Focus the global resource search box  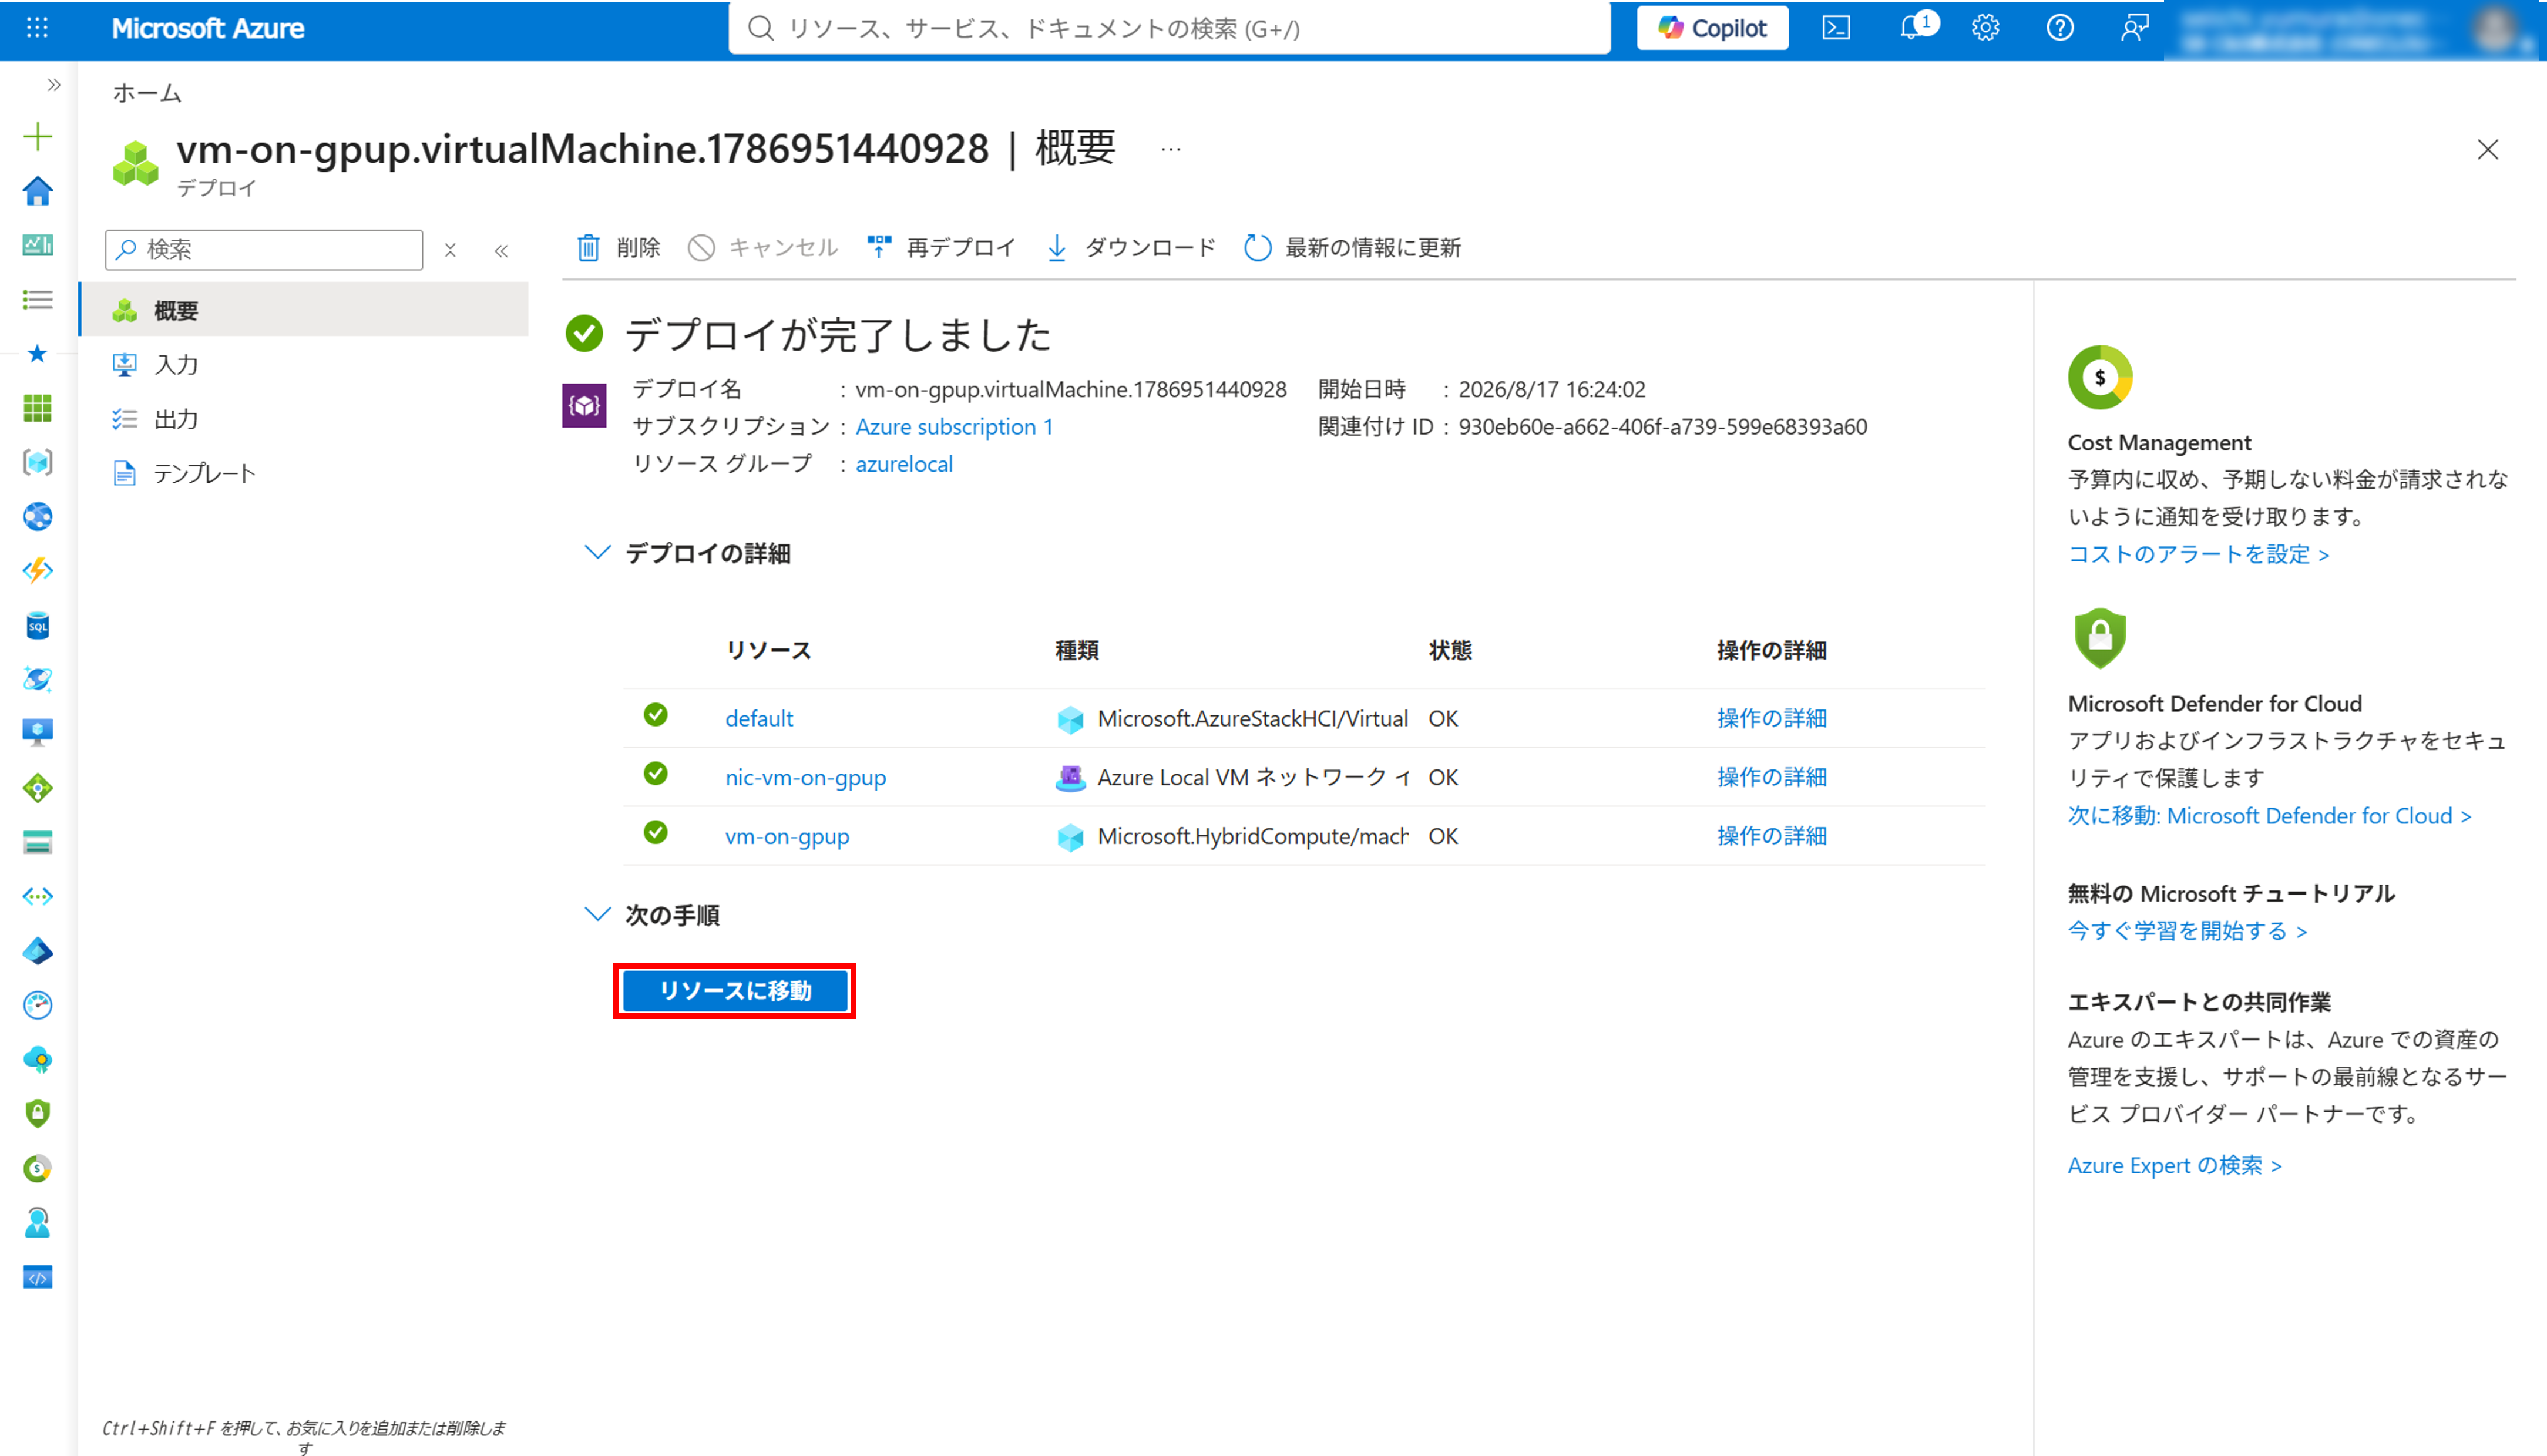(x=1169, y=28)
